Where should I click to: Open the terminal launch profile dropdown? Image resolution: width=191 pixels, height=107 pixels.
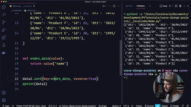click(172, 6)
